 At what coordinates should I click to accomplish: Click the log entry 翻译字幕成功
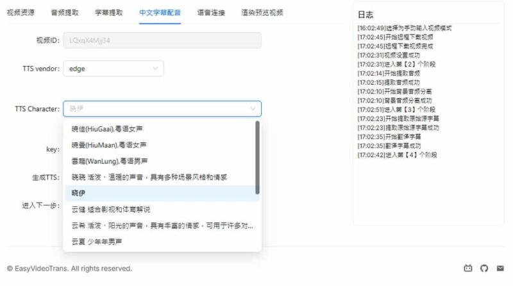389,146
